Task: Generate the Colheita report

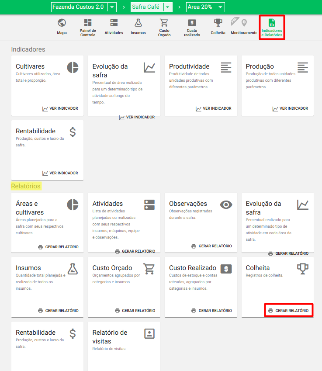Action: point(288,311)
